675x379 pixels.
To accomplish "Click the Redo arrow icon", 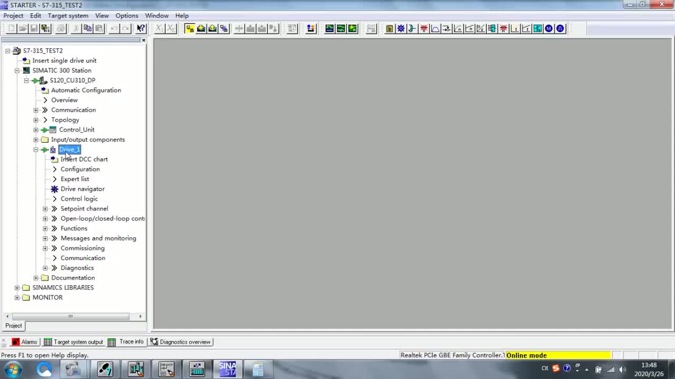I will click(x=126, y=28).
